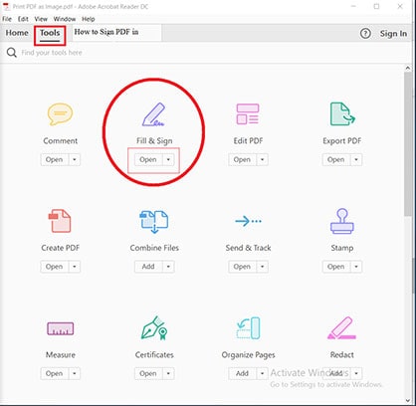
Task: Expand the Redact dropdown arrow
Action: click(356, 373)
